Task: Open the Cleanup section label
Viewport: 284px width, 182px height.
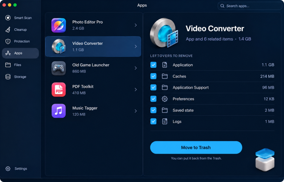Action: 20,30
